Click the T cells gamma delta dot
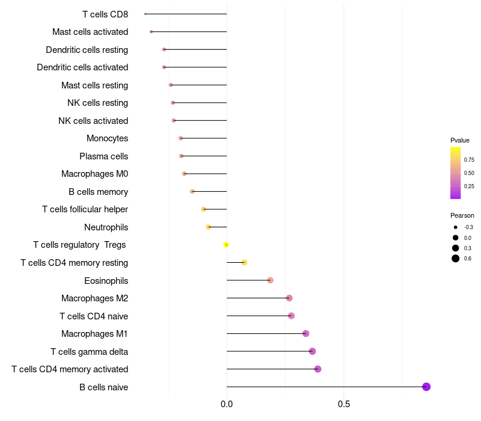 coord(312,351)
